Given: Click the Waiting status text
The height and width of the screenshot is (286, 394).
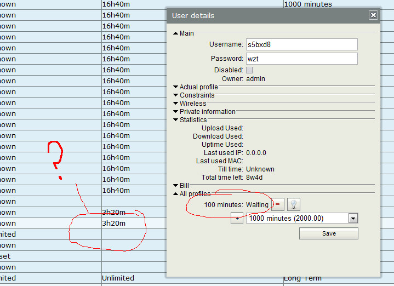Looking at the screenshot, I should (x=257, y=204).
